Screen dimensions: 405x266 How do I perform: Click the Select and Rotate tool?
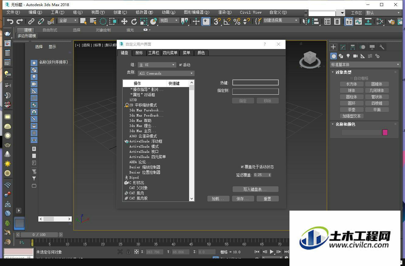(134, 21)
